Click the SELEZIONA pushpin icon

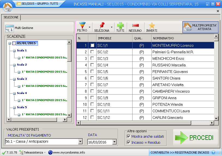102,25
